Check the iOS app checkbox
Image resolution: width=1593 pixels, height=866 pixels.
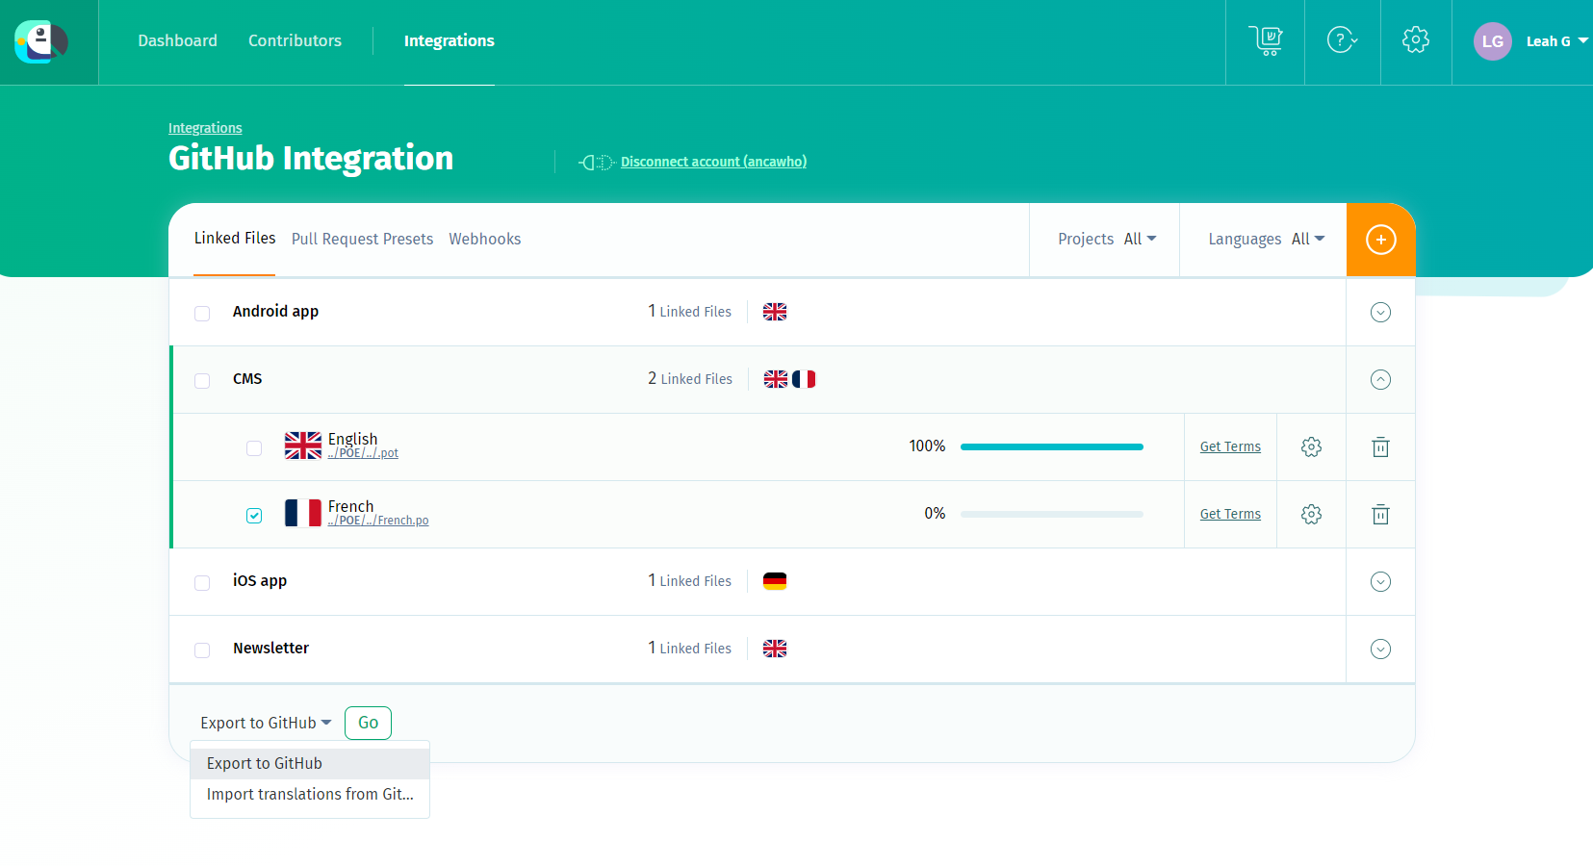(x=202, y=583)
